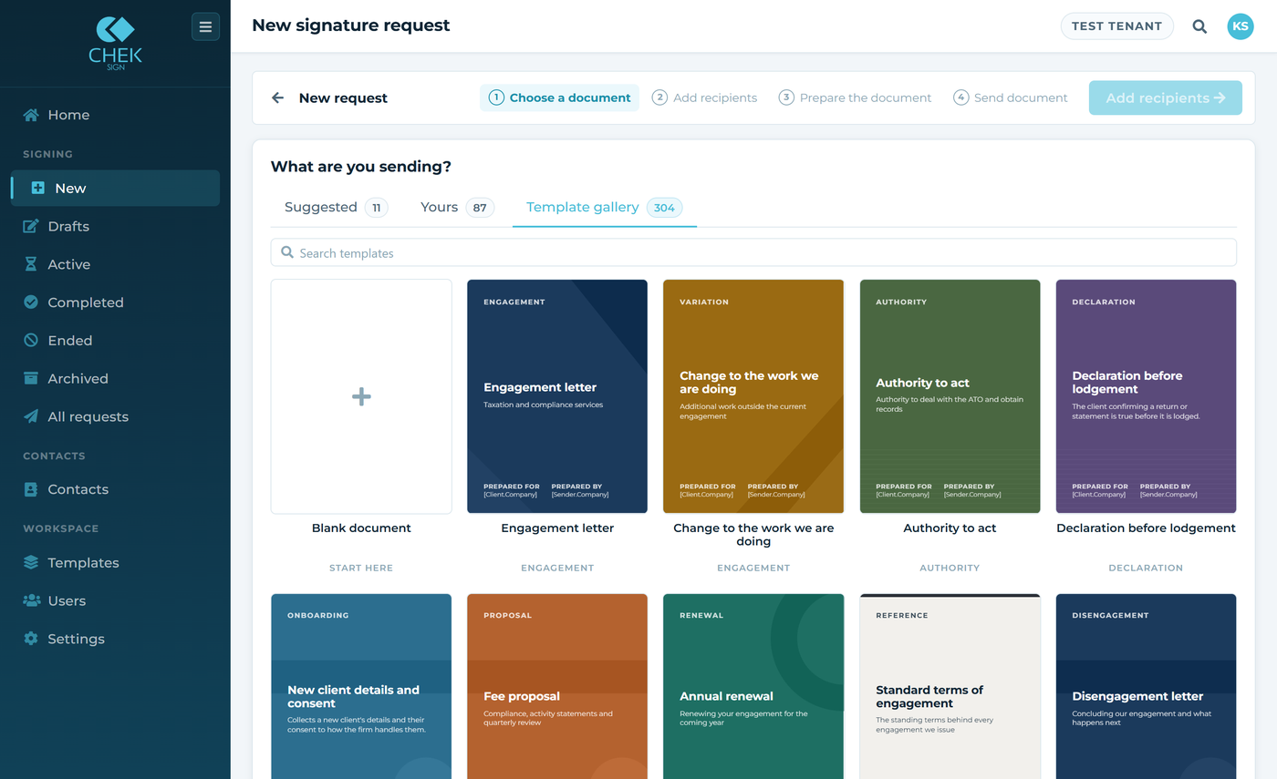
Task: Click the Settings gear icon
Action: coord(31,639)
